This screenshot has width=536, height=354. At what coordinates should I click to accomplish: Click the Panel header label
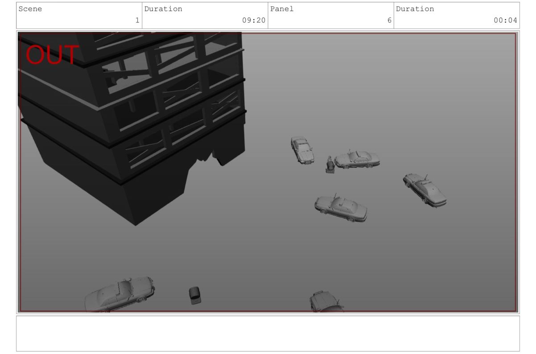click(282, 9)
